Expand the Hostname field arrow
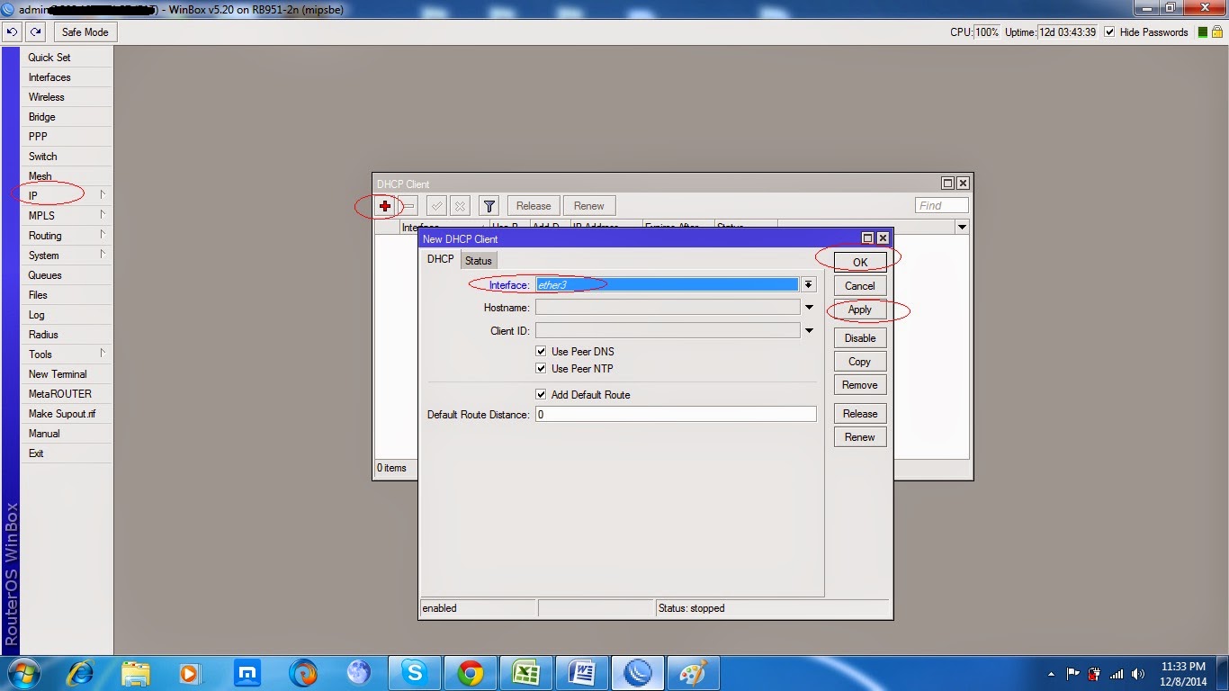The image size is (1229, 691). point(809,308)
